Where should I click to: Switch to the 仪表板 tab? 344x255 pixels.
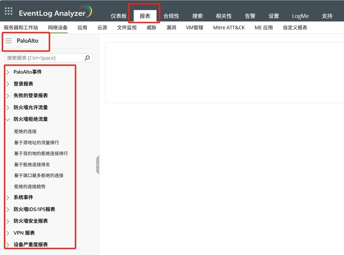pos(119,16)
